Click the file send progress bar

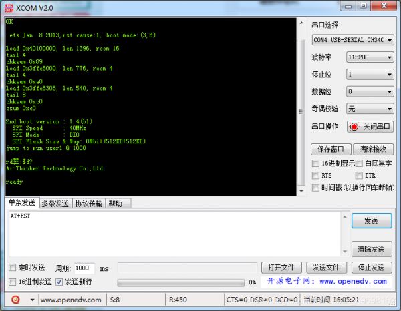181,282
